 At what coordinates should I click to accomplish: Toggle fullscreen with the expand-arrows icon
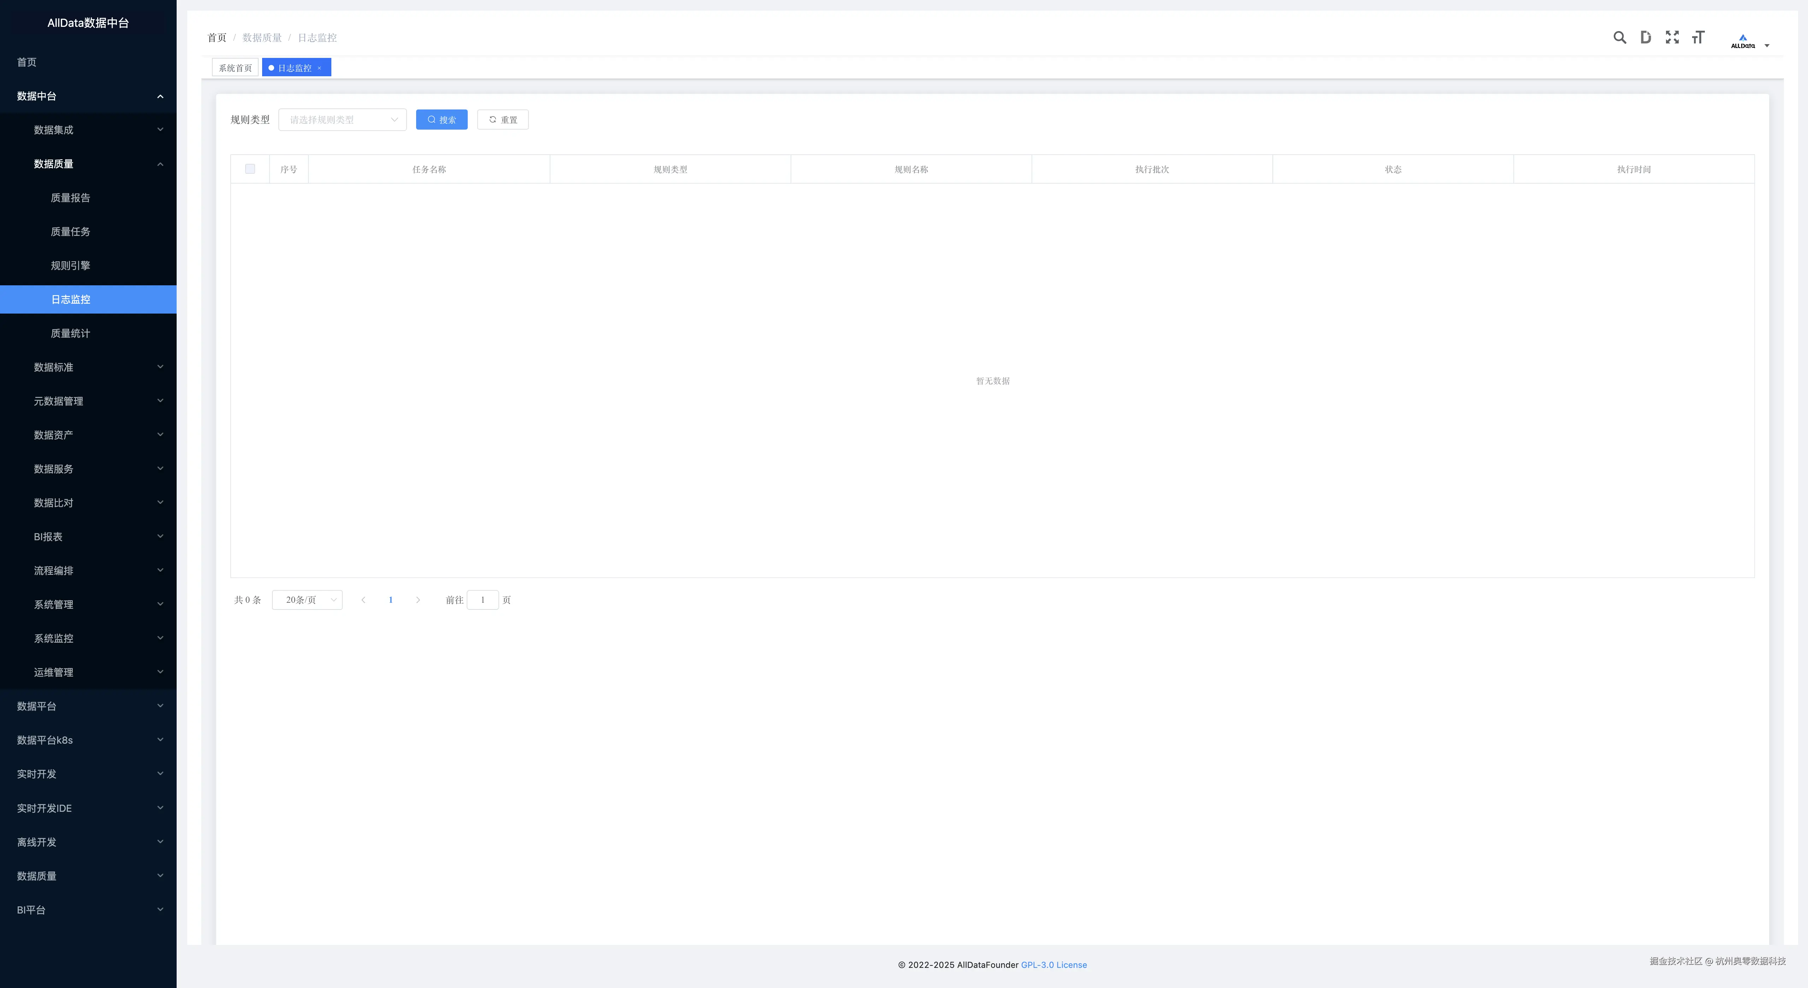[x=1672, y=38]
